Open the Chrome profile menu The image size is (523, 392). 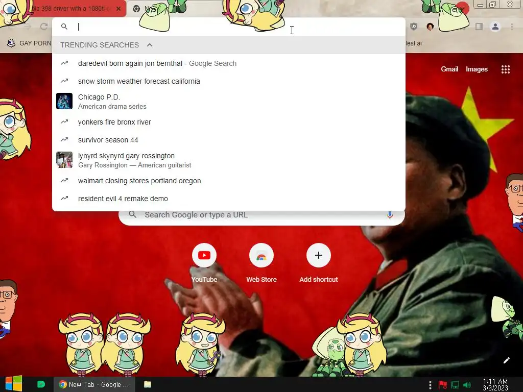[495, 27]
